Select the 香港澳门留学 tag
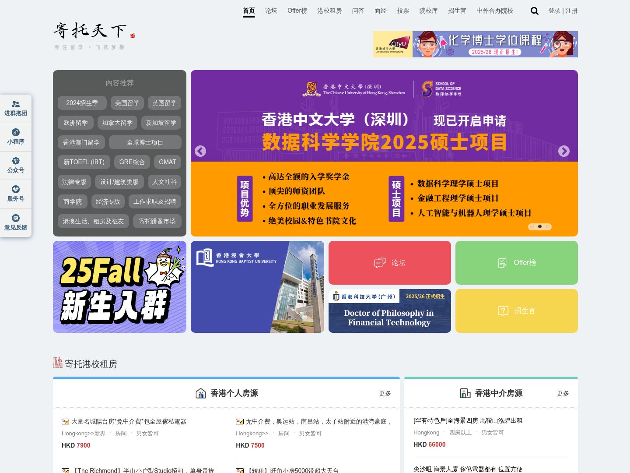630x473 pixels. [x=81, y=142]
